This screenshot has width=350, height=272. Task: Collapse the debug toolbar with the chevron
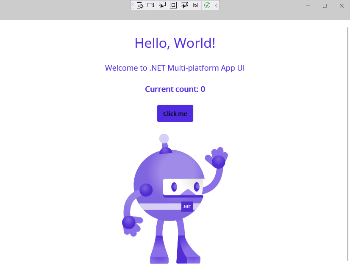(216, 5)
